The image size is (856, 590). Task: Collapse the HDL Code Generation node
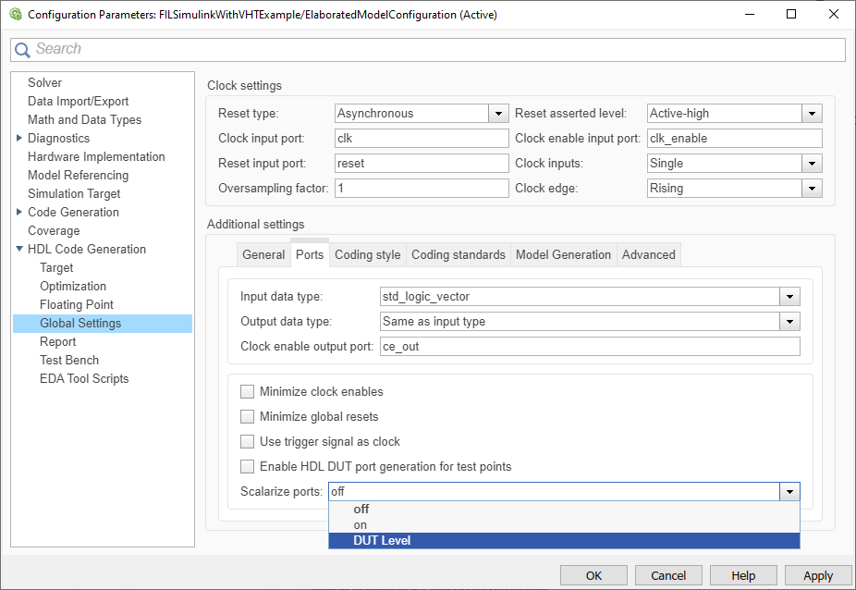tap(19, 249)
